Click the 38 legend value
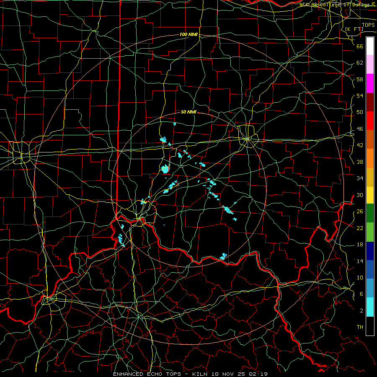This screenshot has width=377, height=377. (x=360, y=162)
